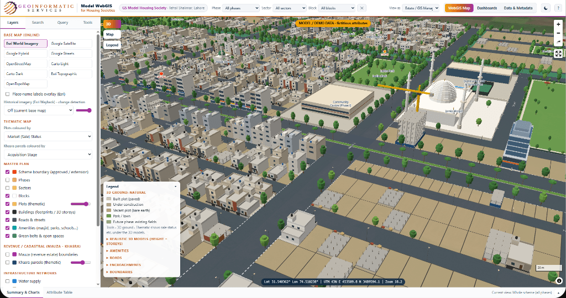Viewport: 566px width, 298px height.
Task: Click the Mauza boundaries purple swatch
Action: click(x=14, y=254)
